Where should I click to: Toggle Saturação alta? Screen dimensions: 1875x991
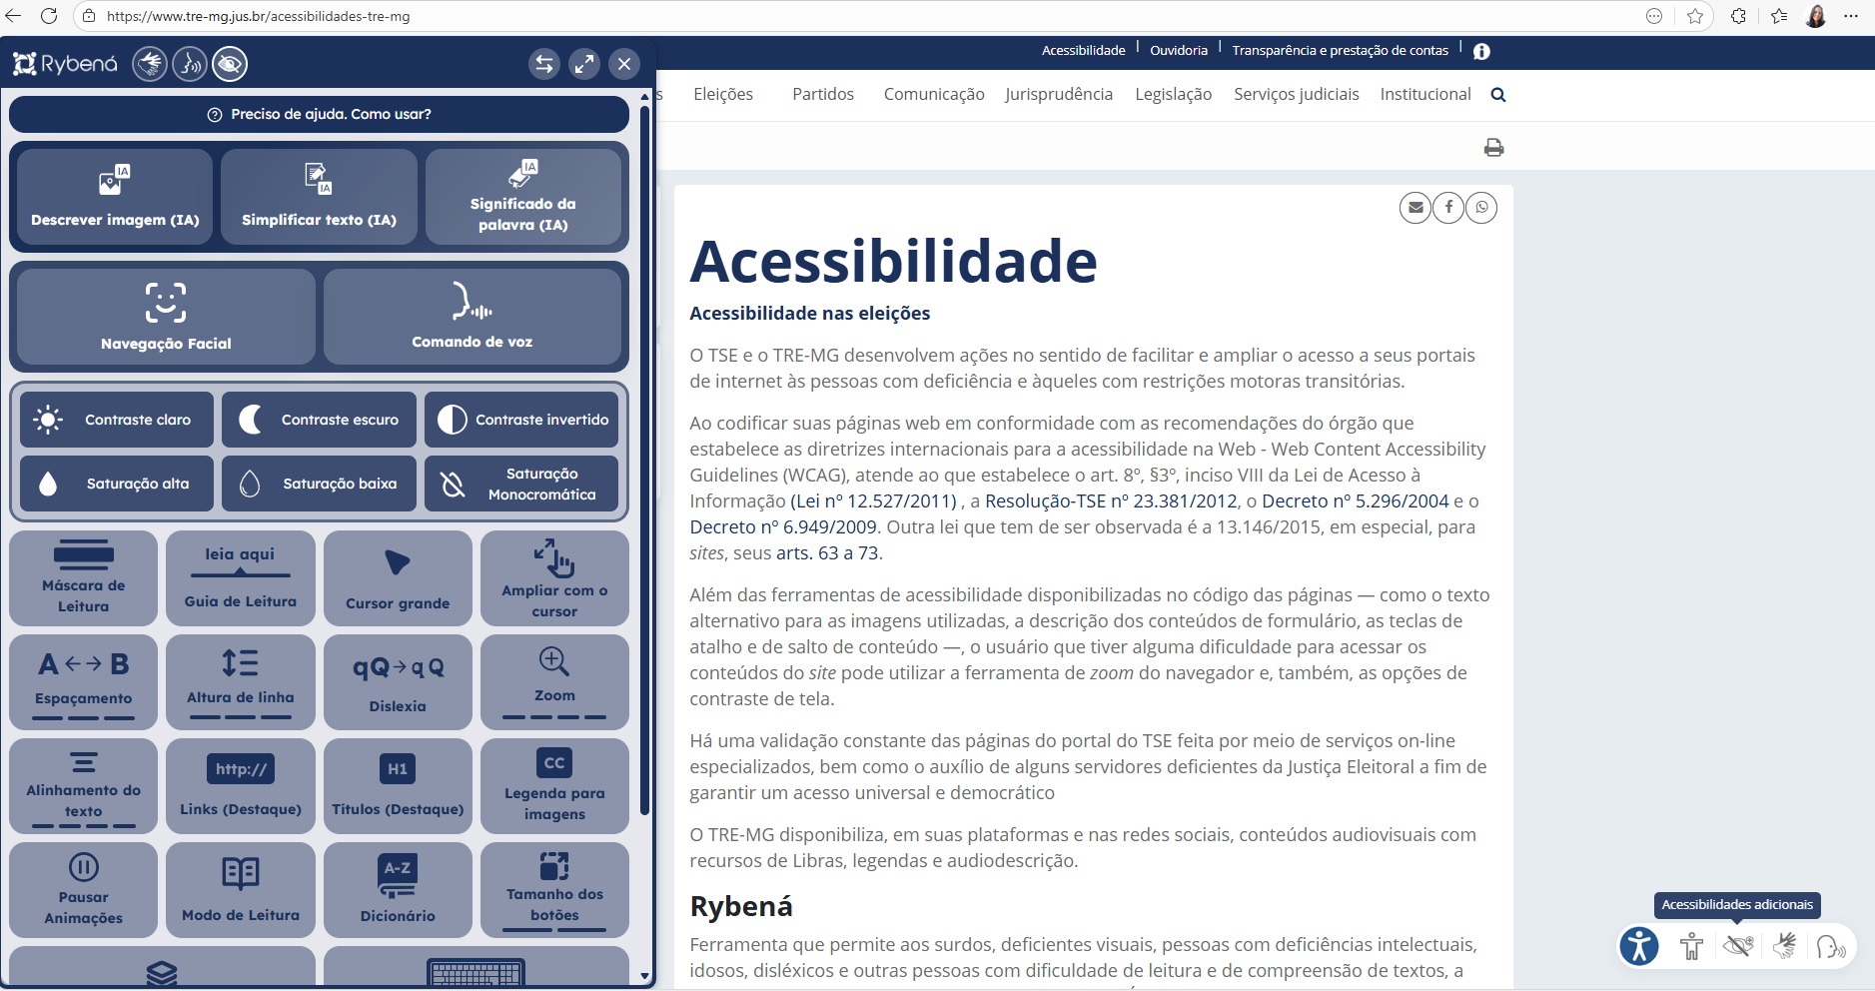pos(117,484)
